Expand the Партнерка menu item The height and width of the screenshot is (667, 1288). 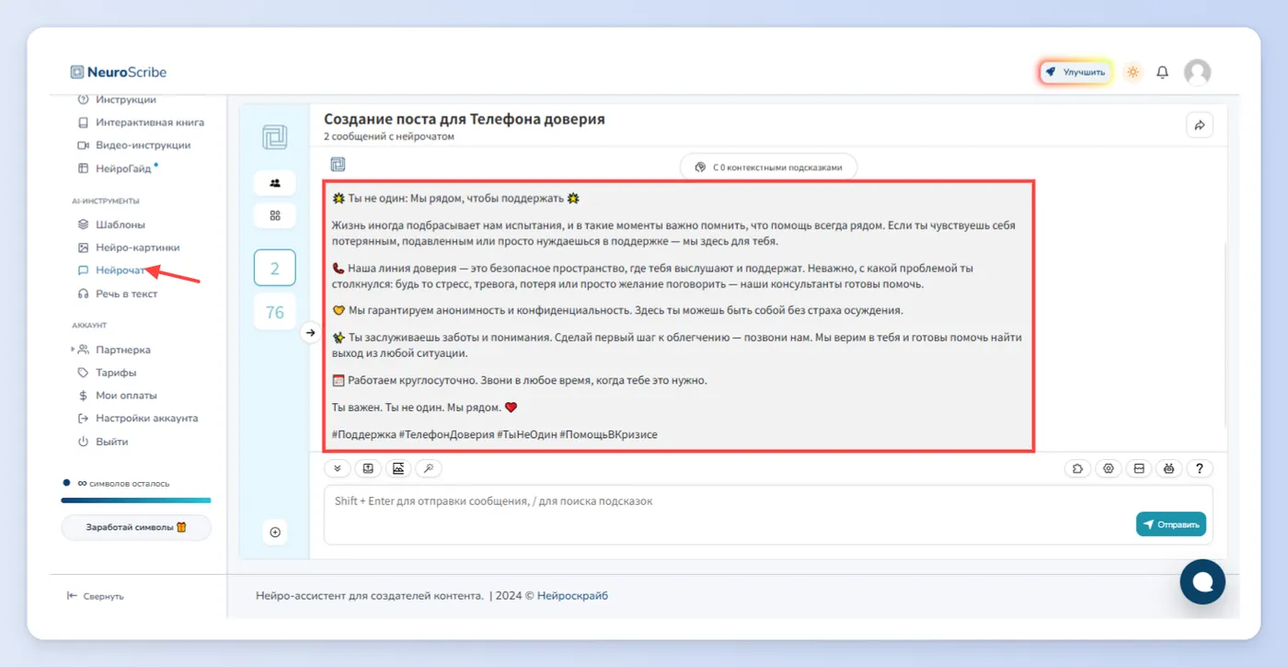coord(111,350)
